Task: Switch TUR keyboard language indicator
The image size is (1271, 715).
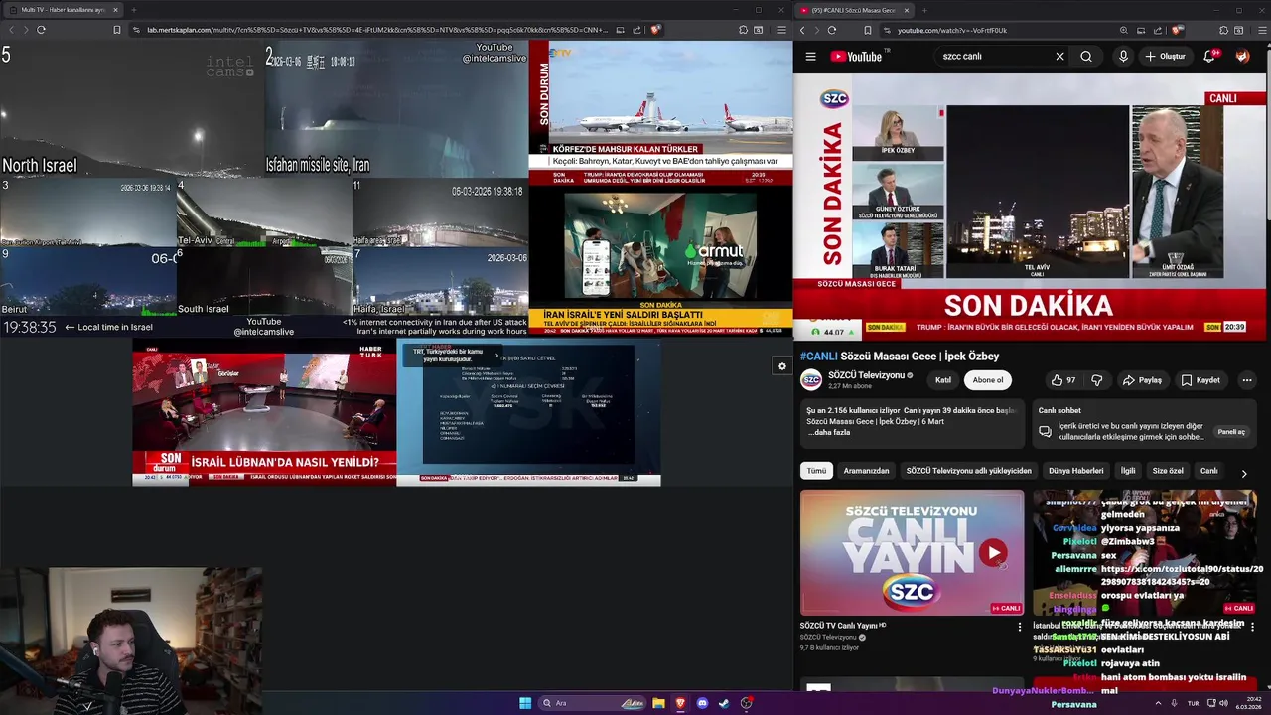Action: 1194,703
